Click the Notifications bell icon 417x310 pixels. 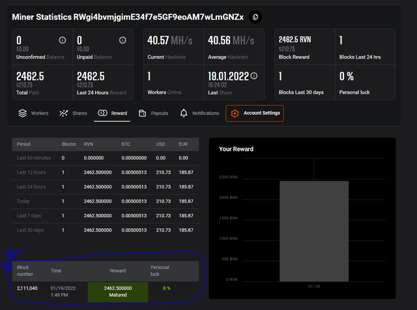pyautogui.click(x=184, y=113)
